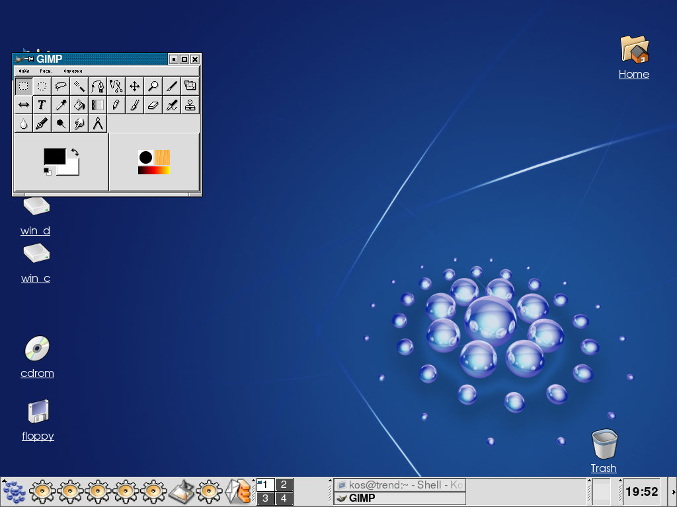Select the Clone stamp tool
Image resolution: width=677 pixels, height=507 pixels.
point(190,105)
